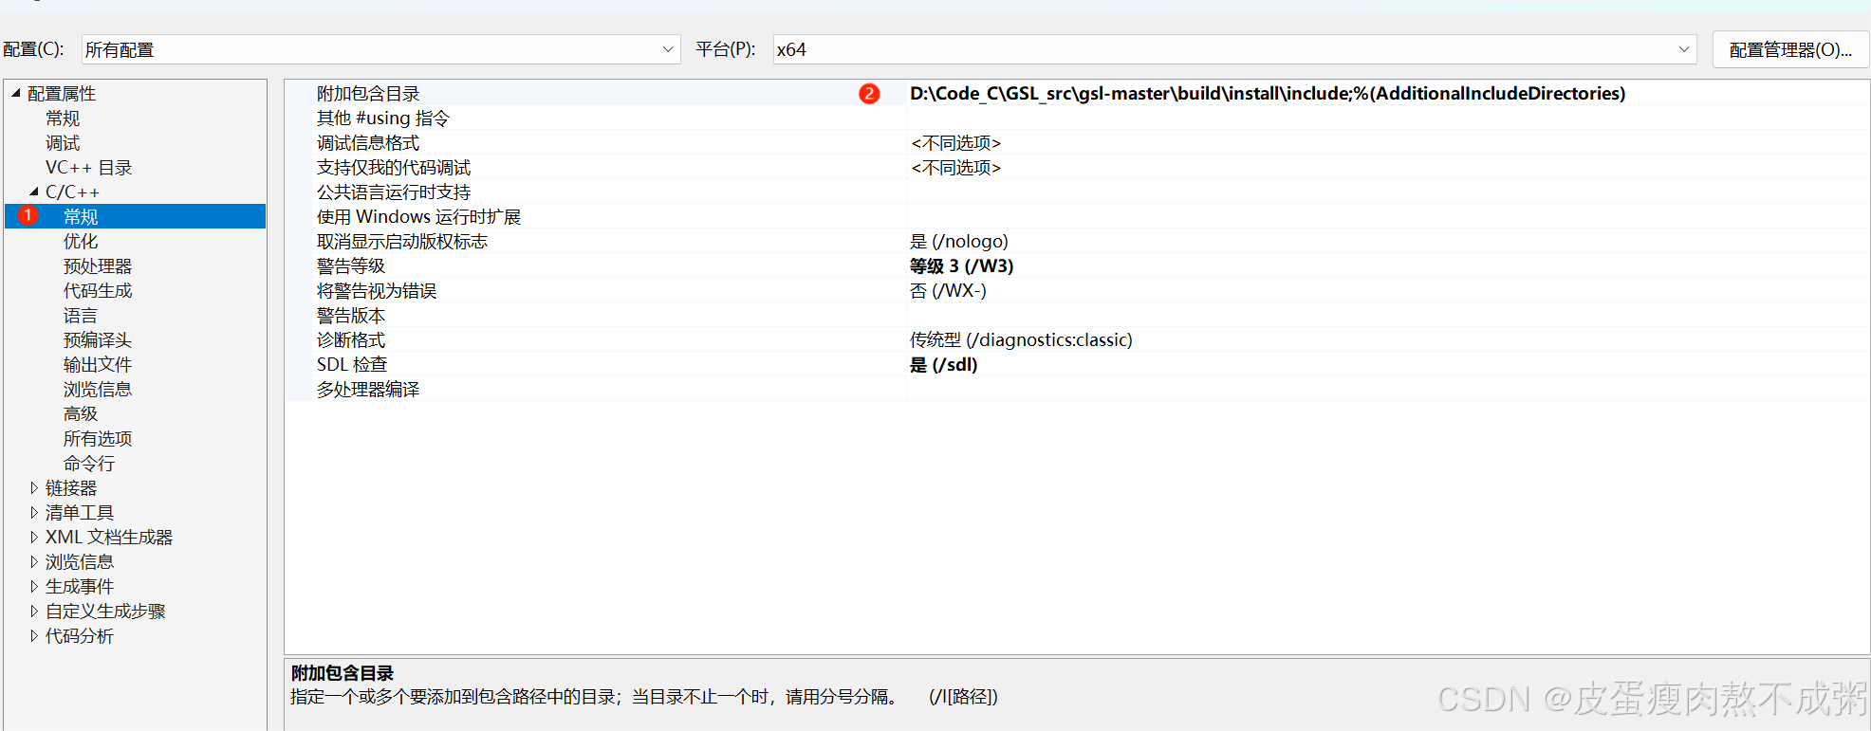Expand the 生成事件 tree node
This screenshot has width=1871, height=731.
coord(34,586)
